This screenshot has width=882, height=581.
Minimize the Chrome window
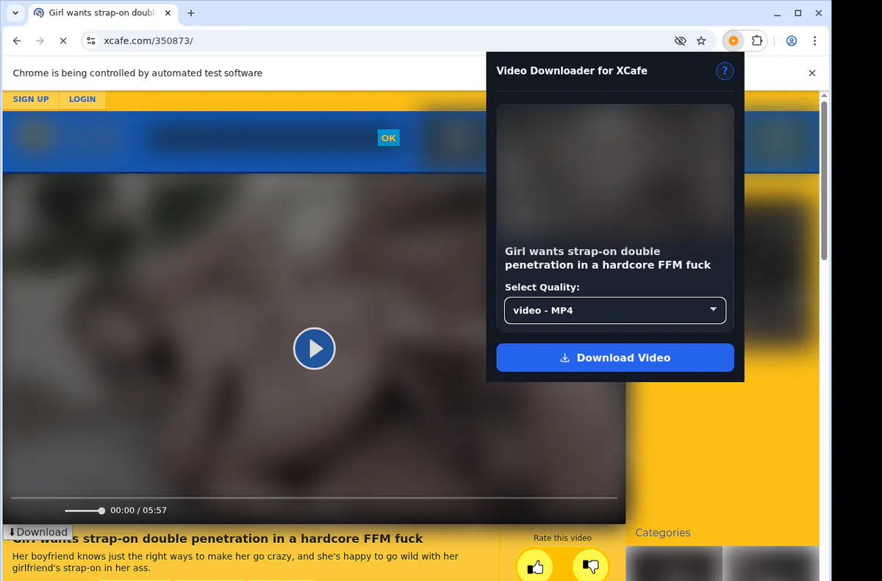coord(778,13)
